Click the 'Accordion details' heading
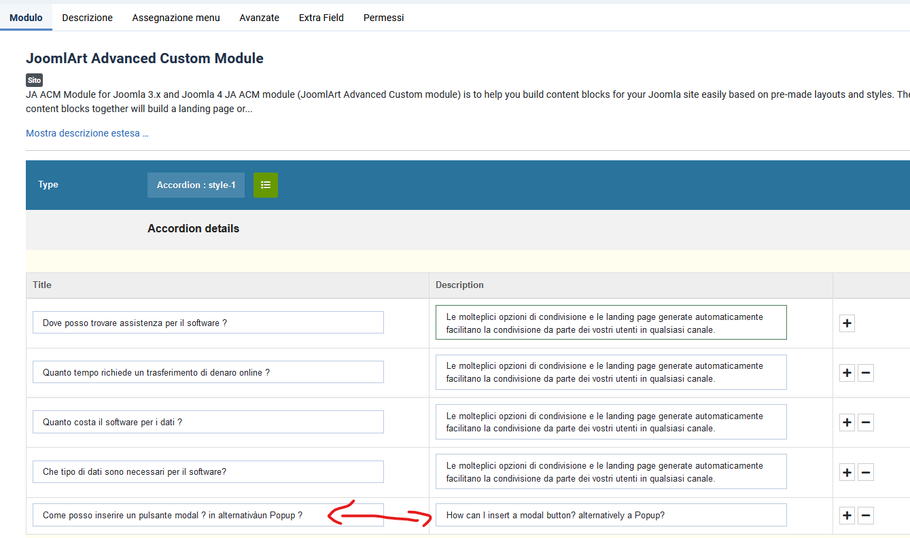The height and width of the screenshot is (538, 910). pyautogui.click(x=193, y=229)
